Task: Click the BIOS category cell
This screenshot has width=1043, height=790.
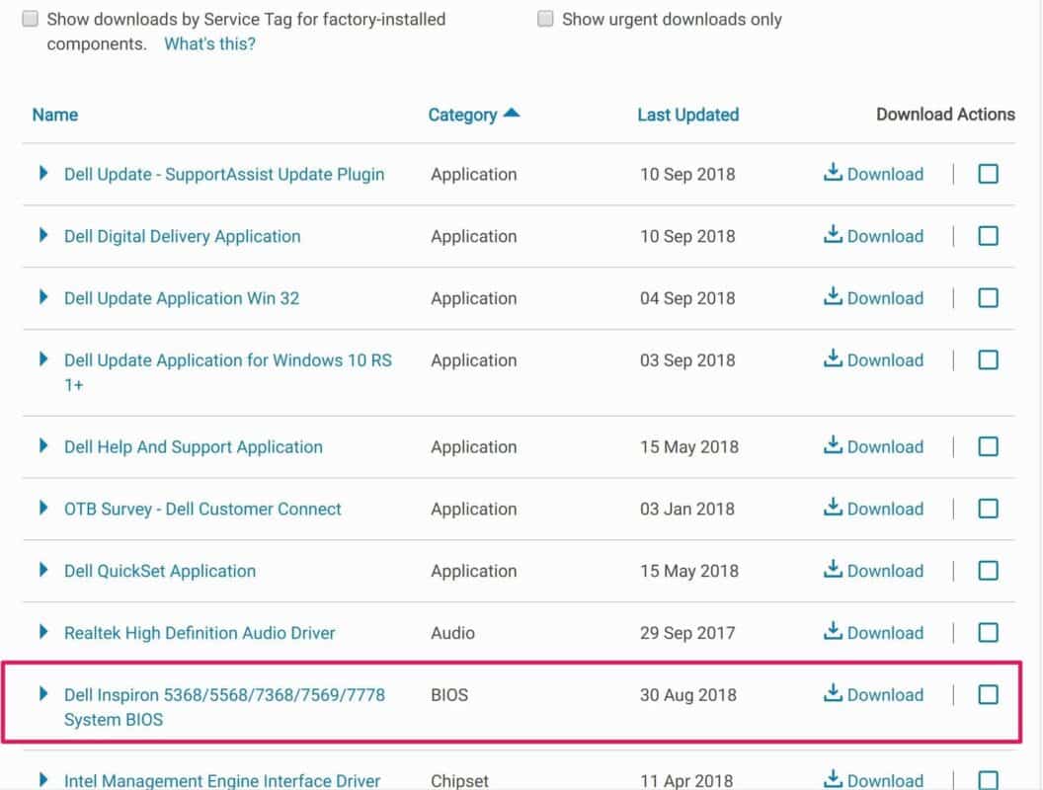Action: point(449,695)
